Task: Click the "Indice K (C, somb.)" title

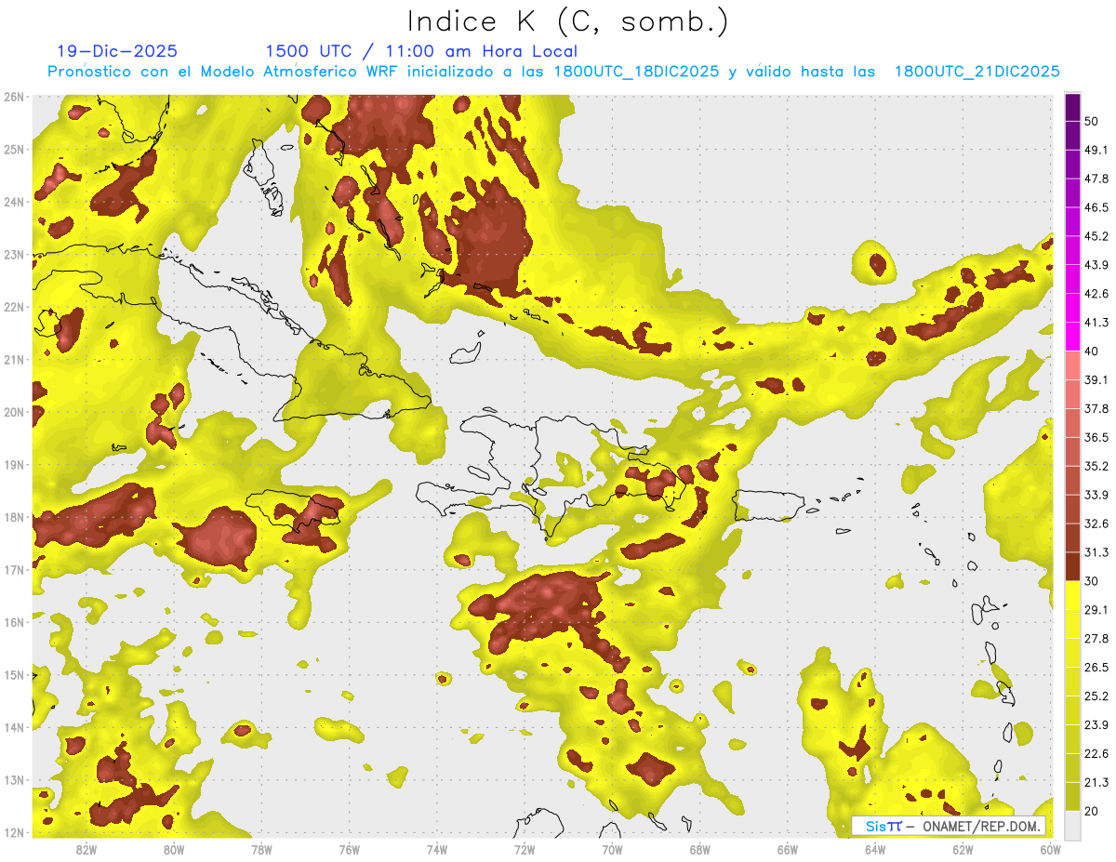Action: coord(568,21)
